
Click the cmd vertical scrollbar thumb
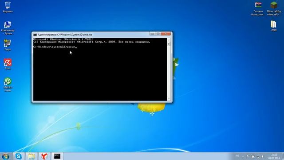pos(169,44)
